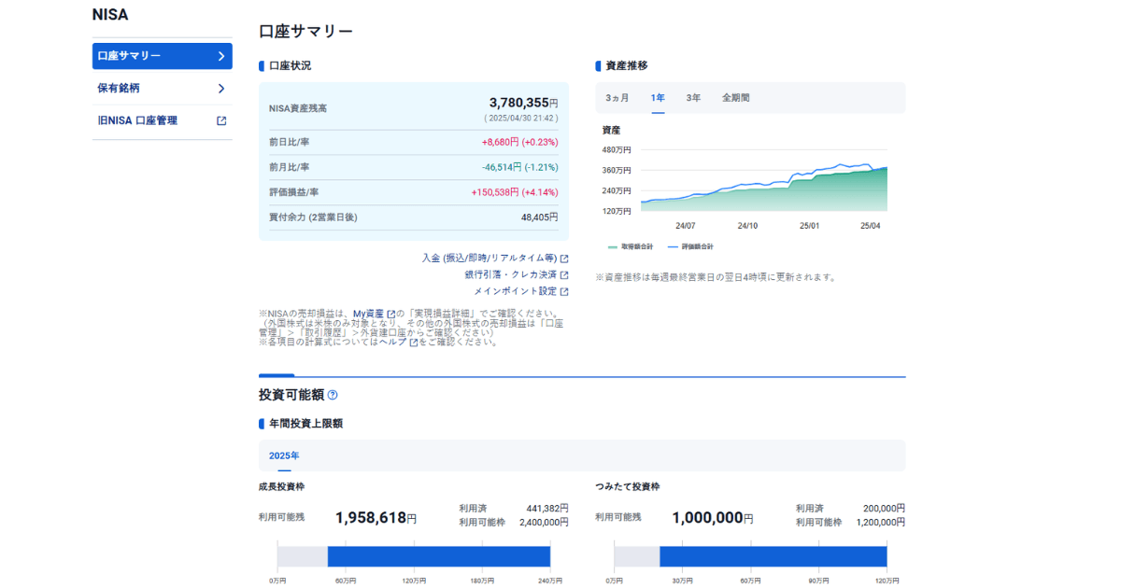Click the NISA資産残高 label
Screen dimensions: 1121x588
[298, 109]
